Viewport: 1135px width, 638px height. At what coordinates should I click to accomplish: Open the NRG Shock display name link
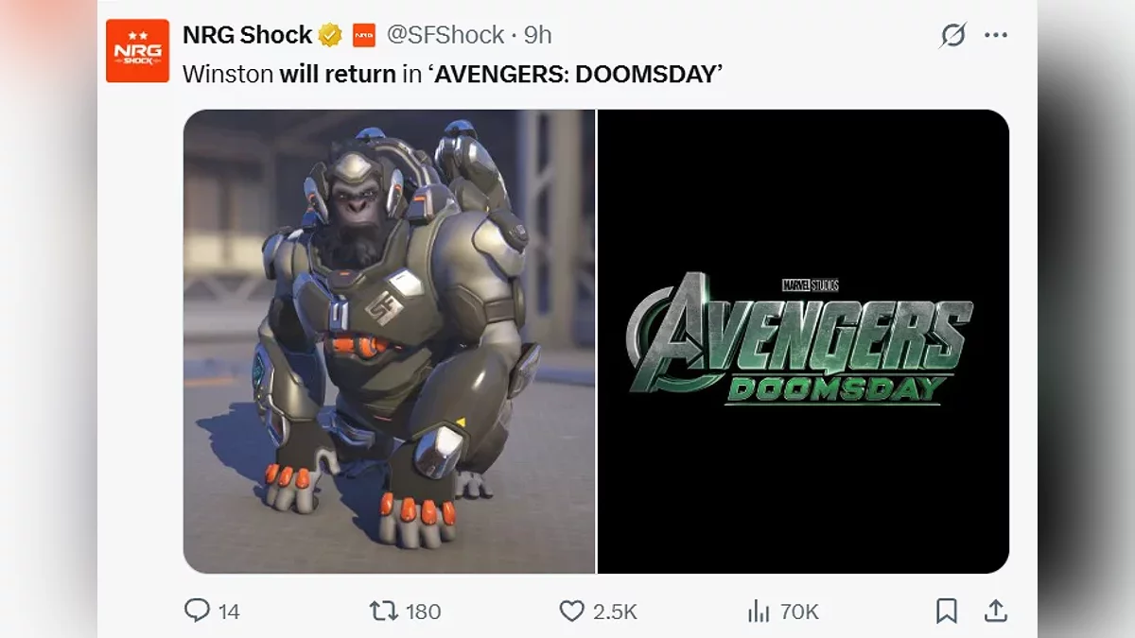coord(247,36)
